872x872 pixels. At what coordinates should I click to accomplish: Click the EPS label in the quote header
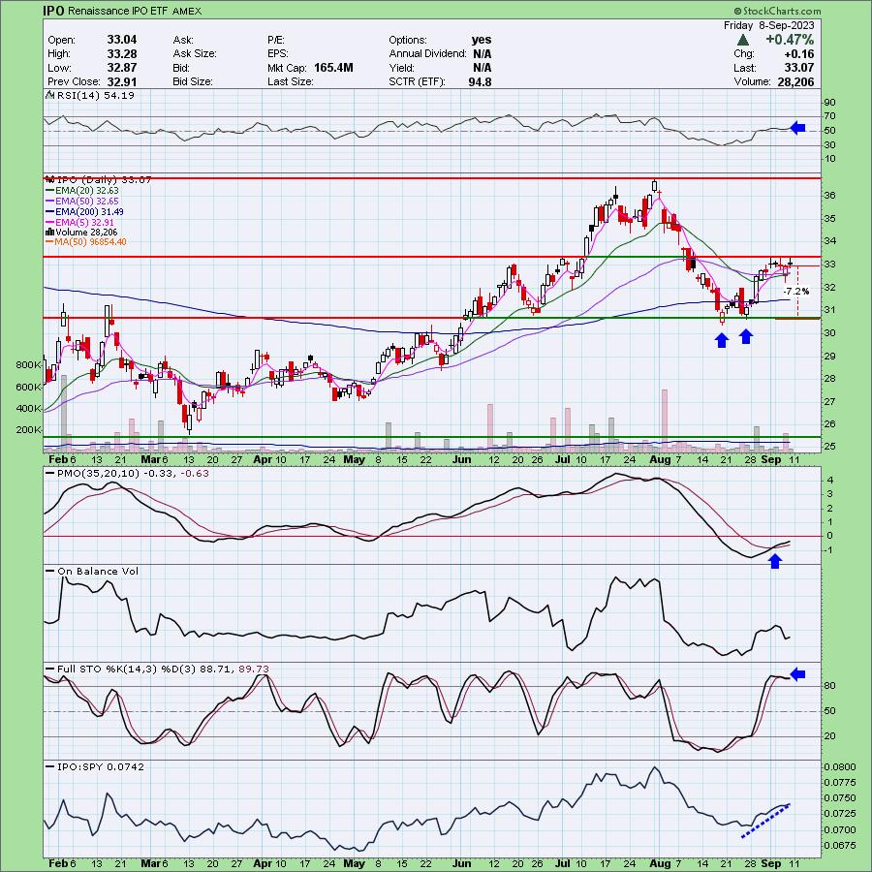coord(277,53)
